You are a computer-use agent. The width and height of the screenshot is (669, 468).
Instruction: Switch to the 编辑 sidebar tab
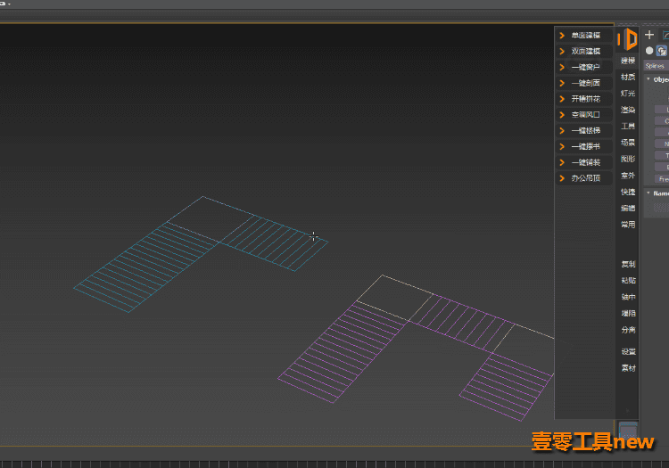pos(628,209)
